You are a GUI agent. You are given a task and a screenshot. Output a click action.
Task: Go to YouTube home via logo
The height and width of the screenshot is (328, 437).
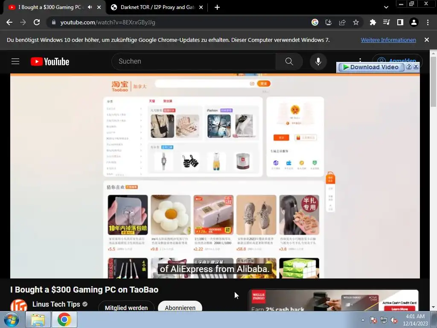[x=50, y=61]
